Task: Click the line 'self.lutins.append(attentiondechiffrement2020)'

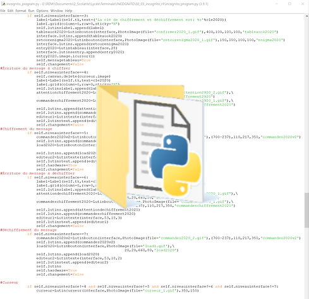Action: (88, 210)
